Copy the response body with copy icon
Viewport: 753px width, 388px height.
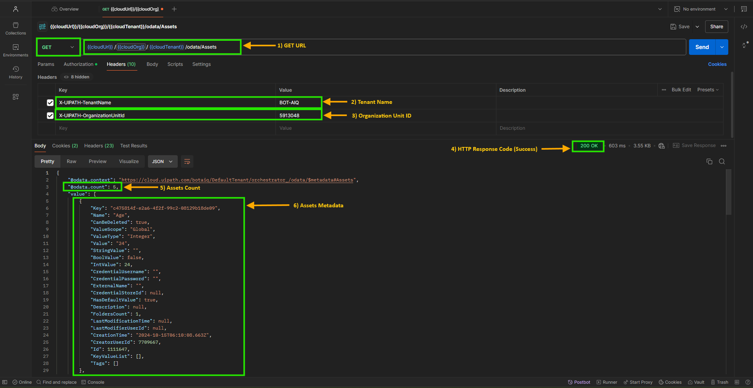click(x=709, y=161)
